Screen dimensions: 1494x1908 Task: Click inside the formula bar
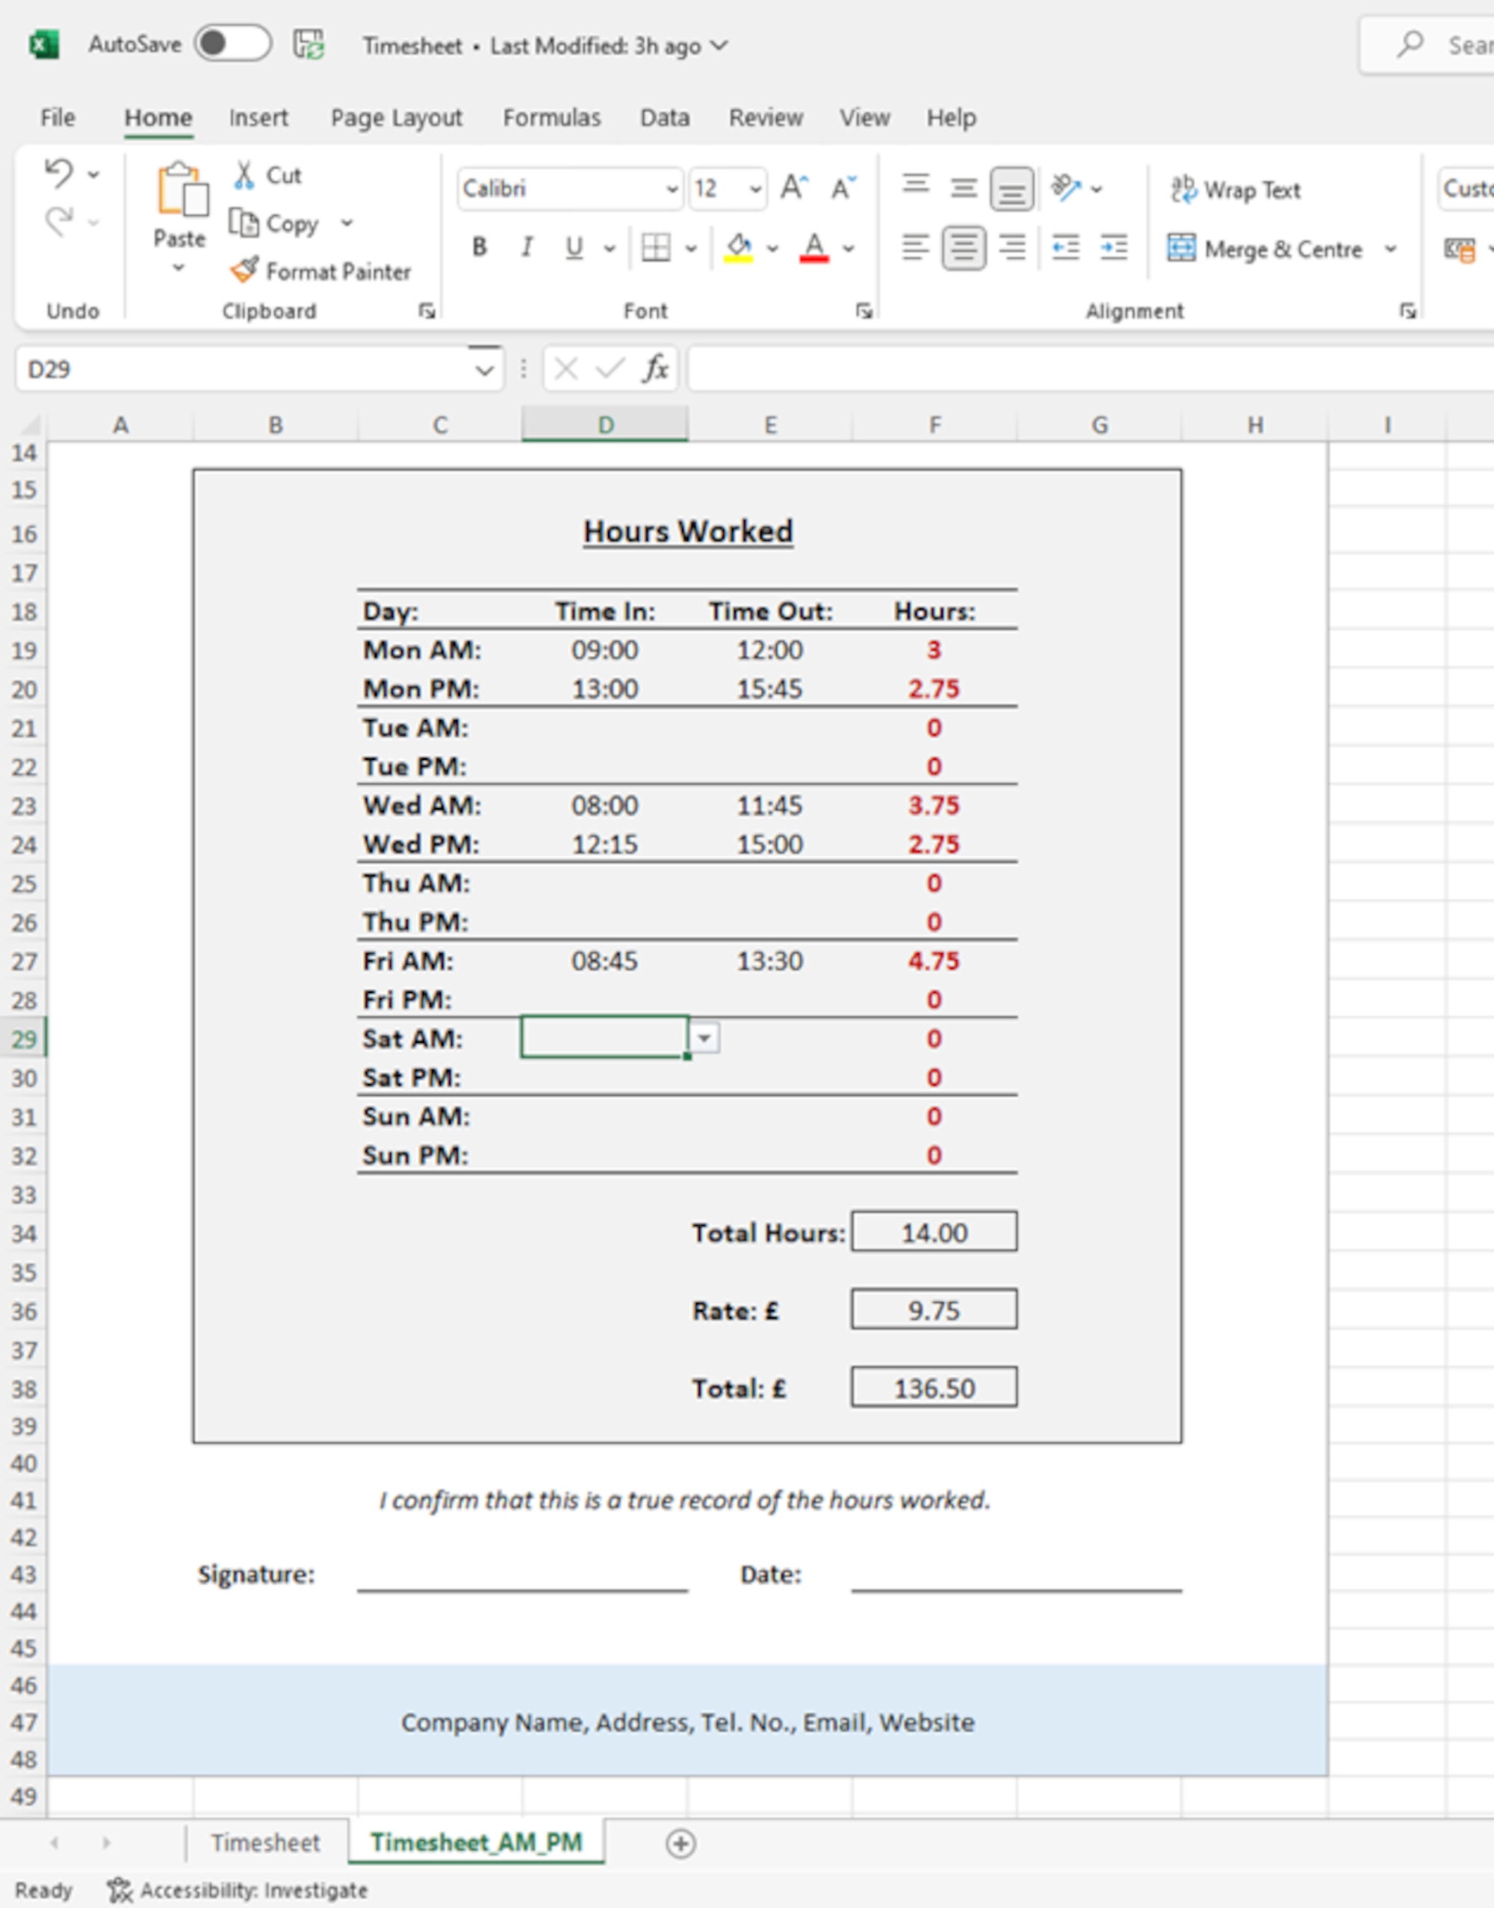(x=1090, y=368)
